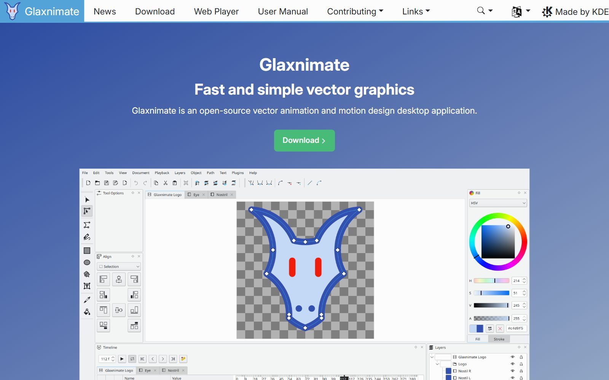Switch to the Stroke tab
Screen dimensions: 609x380
(x=499, y=339)
